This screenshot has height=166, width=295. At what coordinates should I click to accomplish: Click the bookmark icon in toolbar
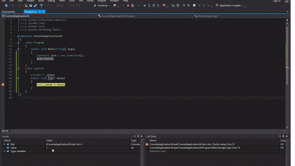pyautogui.click(x=194, y=6)
